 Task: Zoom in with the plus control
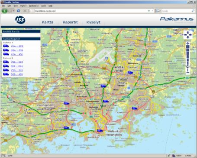click(188, 43)
